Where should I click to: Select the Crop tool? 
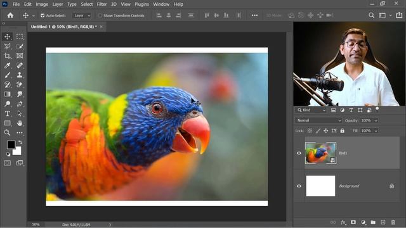7,56
